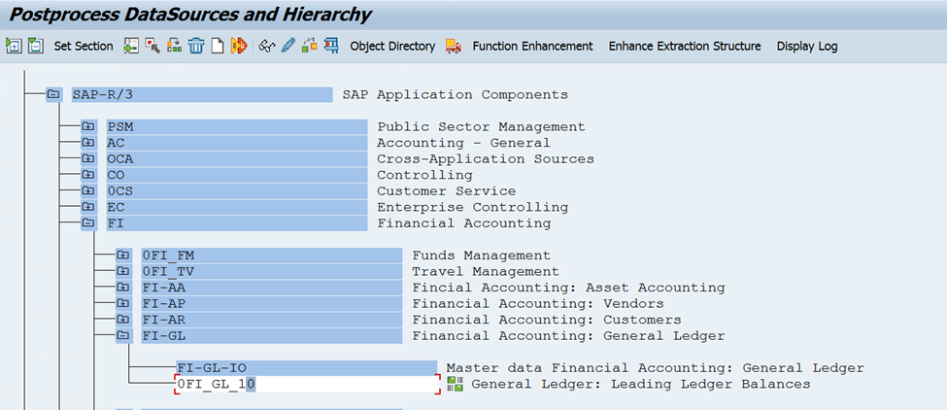Open the Display Log
947x410 pixels.
(x=806, y=46)
